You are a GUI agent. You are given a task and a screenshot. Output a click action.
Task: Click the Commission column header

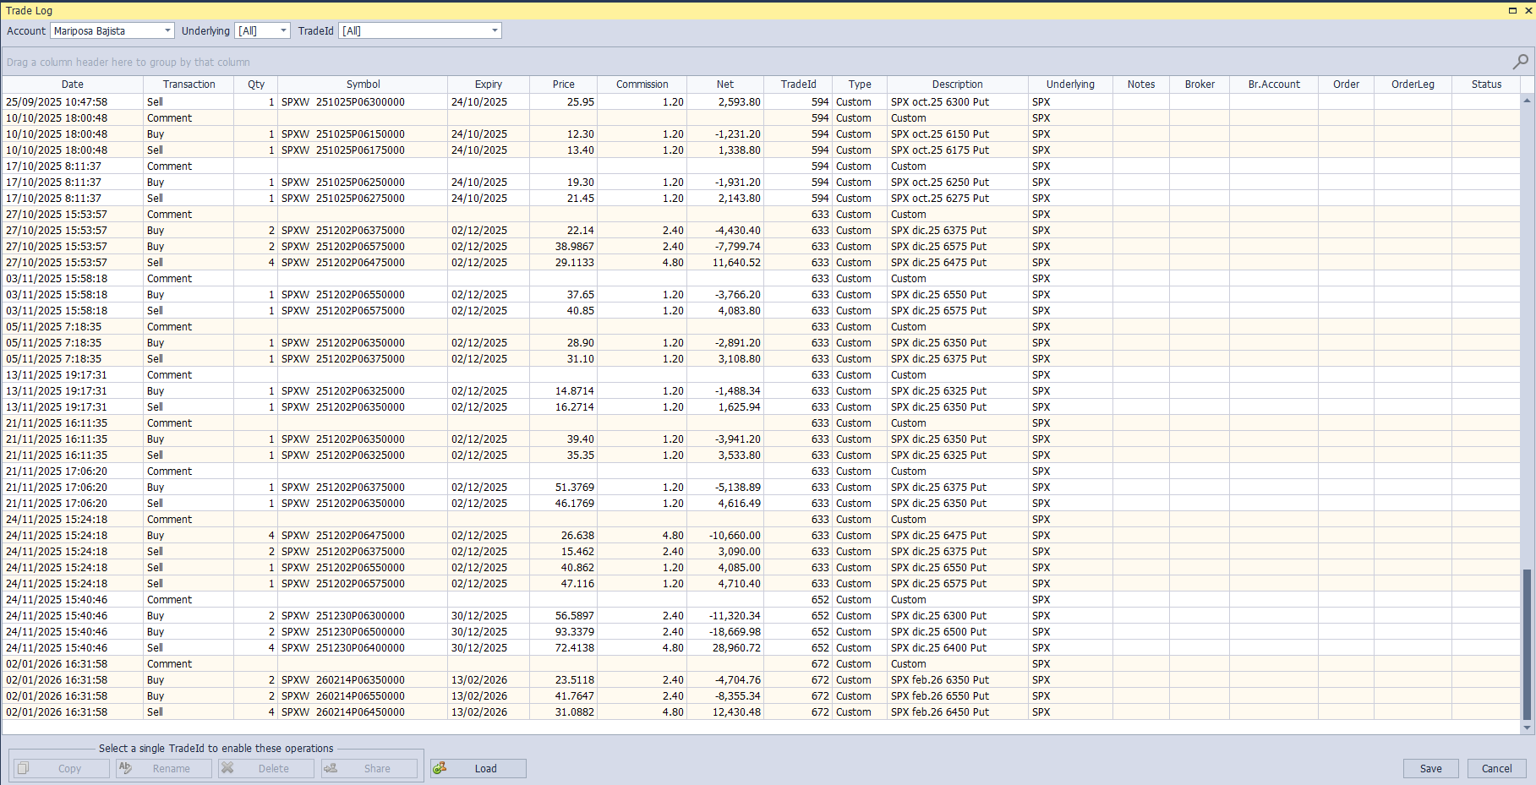pyautogui.click(x=642, y=84)
